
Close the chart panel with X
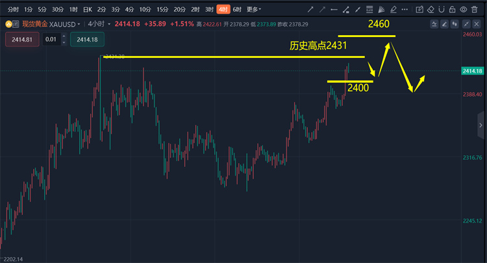(x=477, y=24)
